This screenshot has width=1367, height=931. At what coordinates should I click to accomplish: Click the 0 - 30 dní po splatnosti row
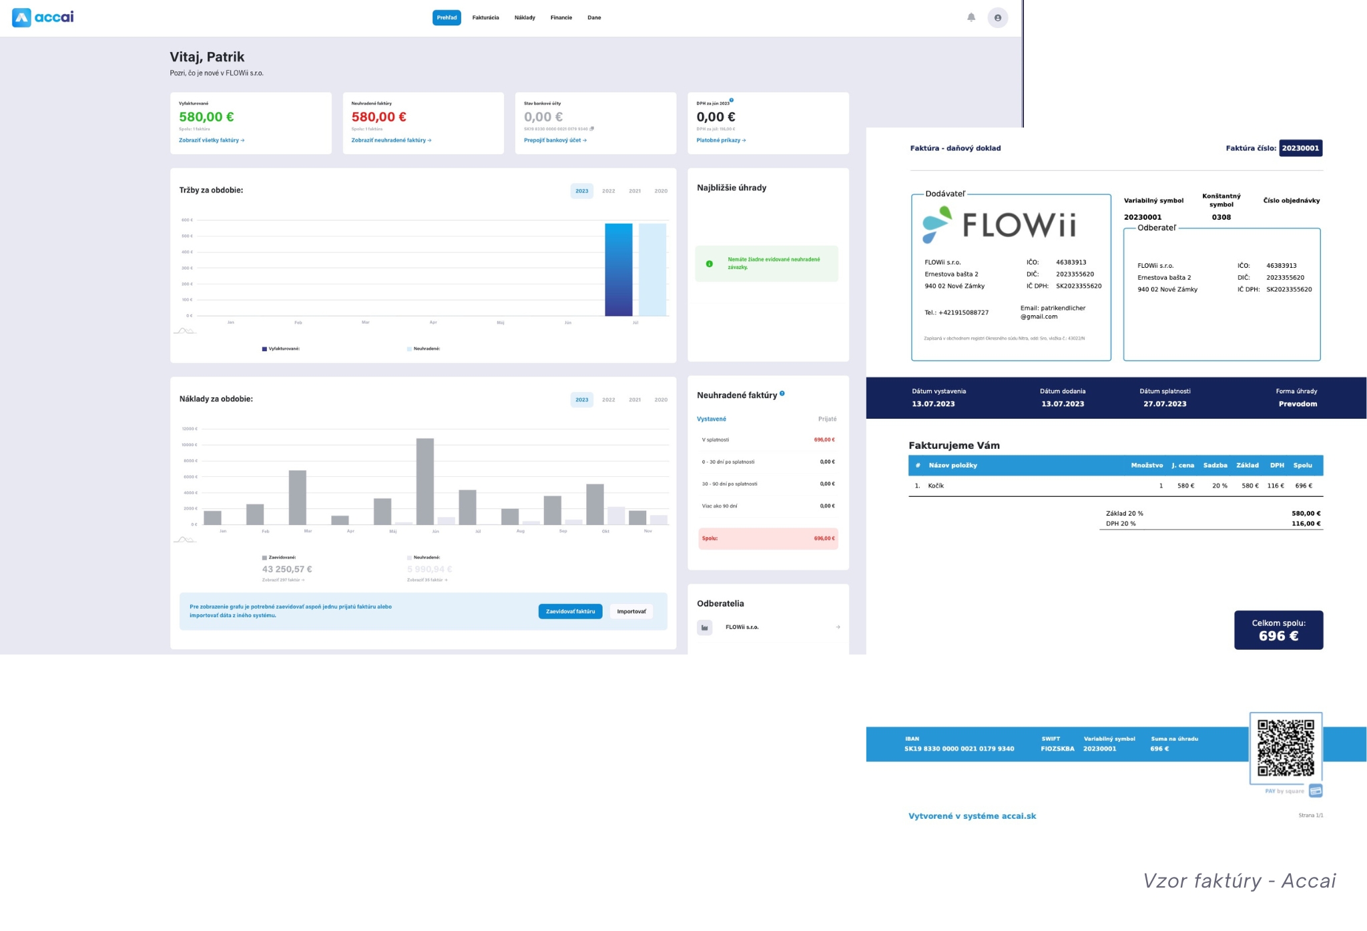(768, 461)
